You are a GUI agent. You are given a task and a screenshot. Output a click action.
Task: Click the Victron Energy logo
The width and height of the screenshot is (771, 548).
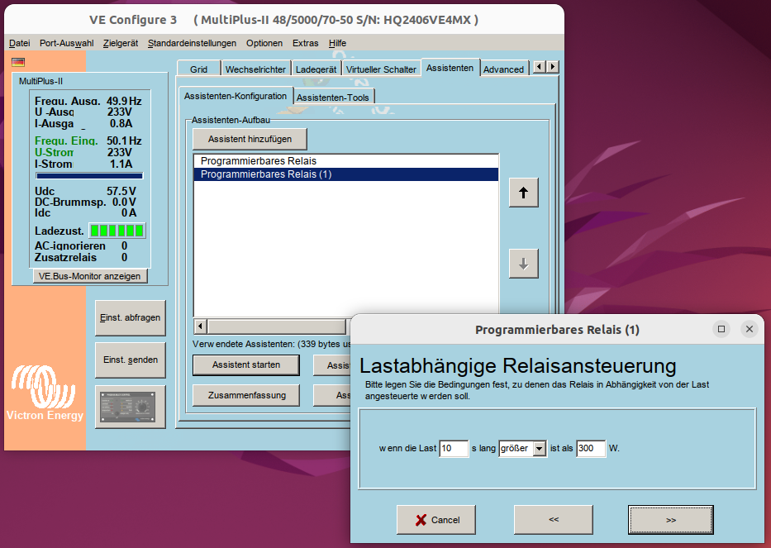pos(45,393)
